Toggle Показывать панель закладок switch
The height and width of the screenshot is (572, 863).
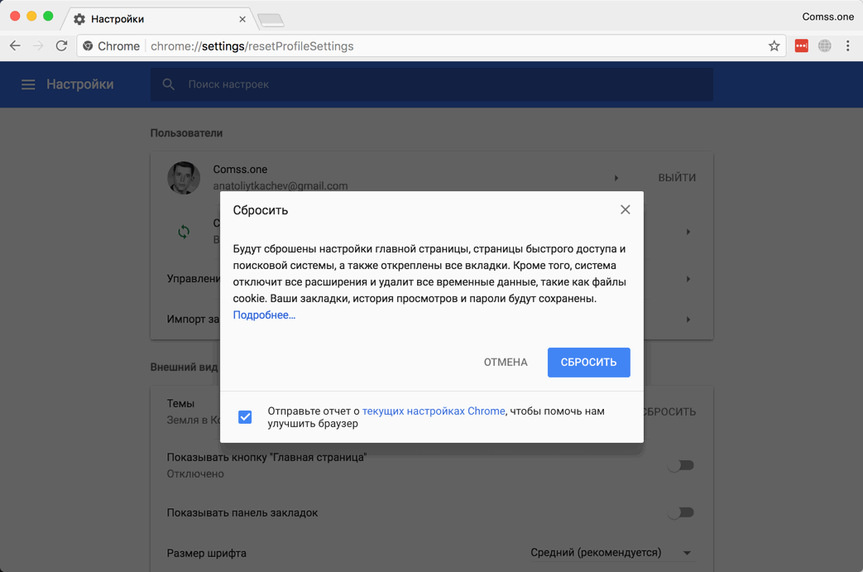click(x=681, y=512)
